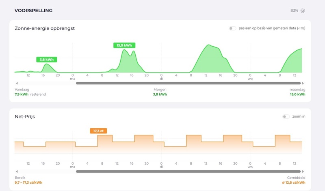Click the 'Bereik' label
The image size is (325, 191).
[x=20, y=178]
